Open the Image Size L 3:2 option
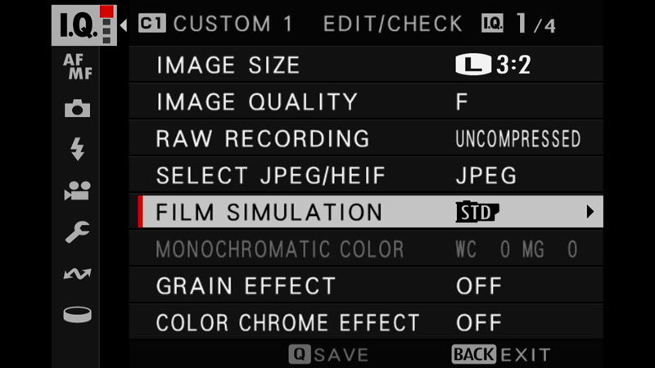This screenshot has width=655, height=368. tap(493, 65)
